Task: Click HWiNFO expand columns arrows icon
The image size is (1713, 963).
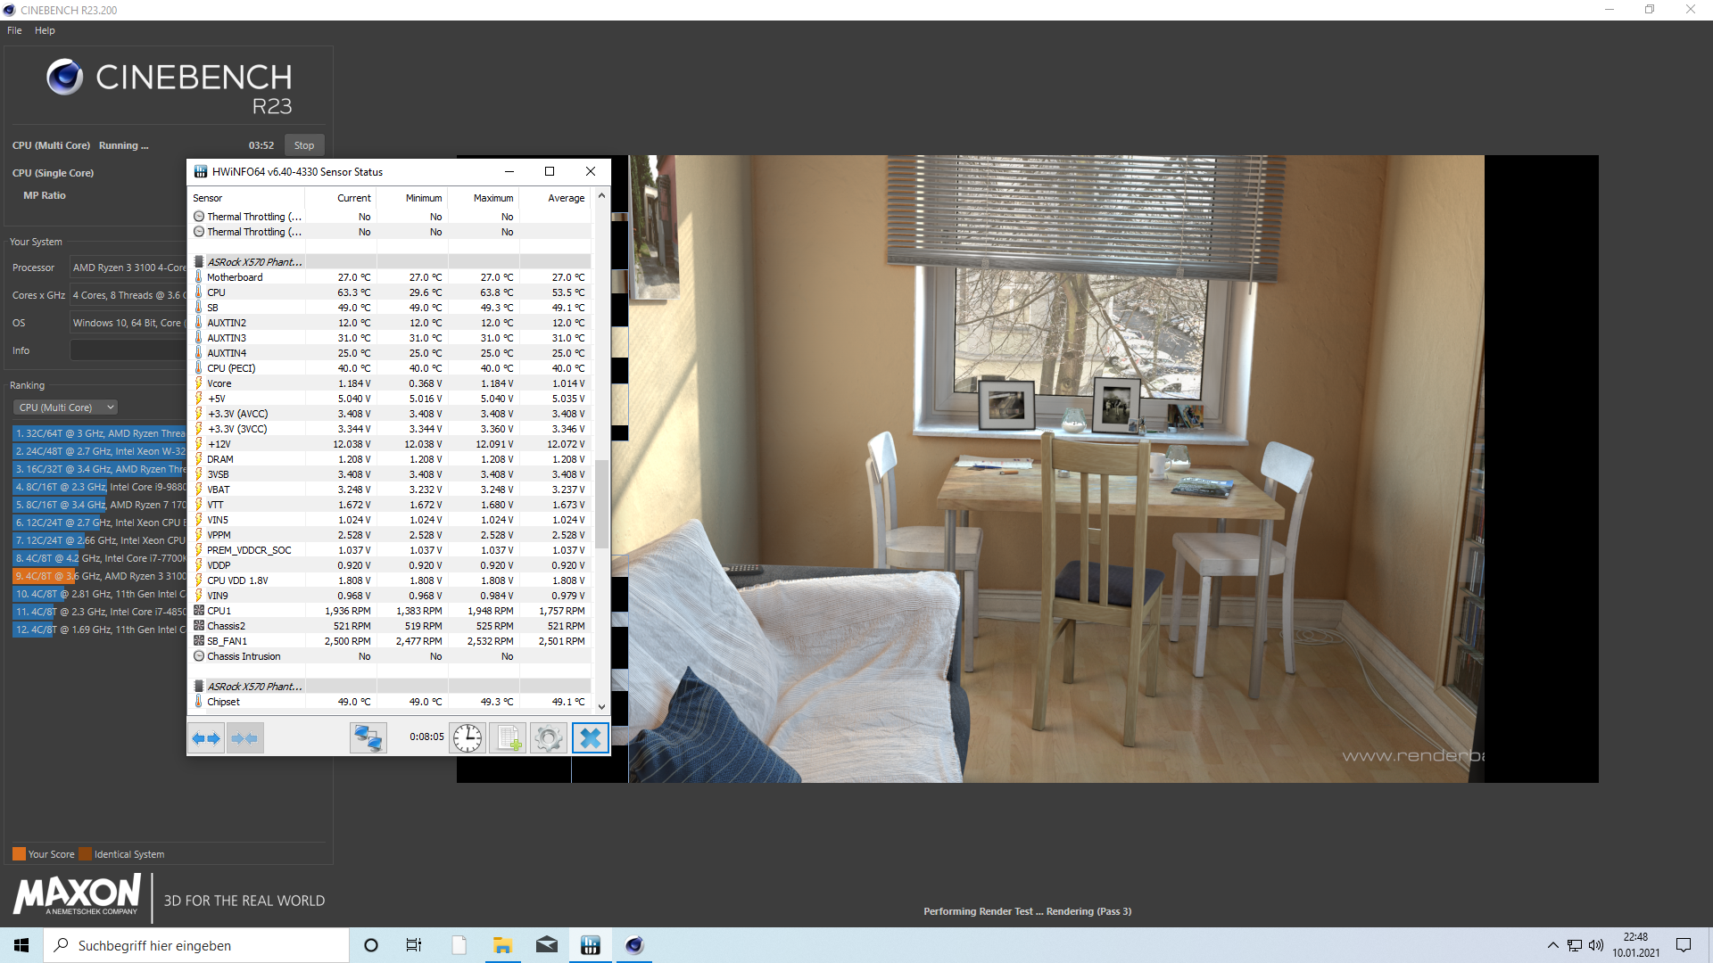Action: (206, 738)
